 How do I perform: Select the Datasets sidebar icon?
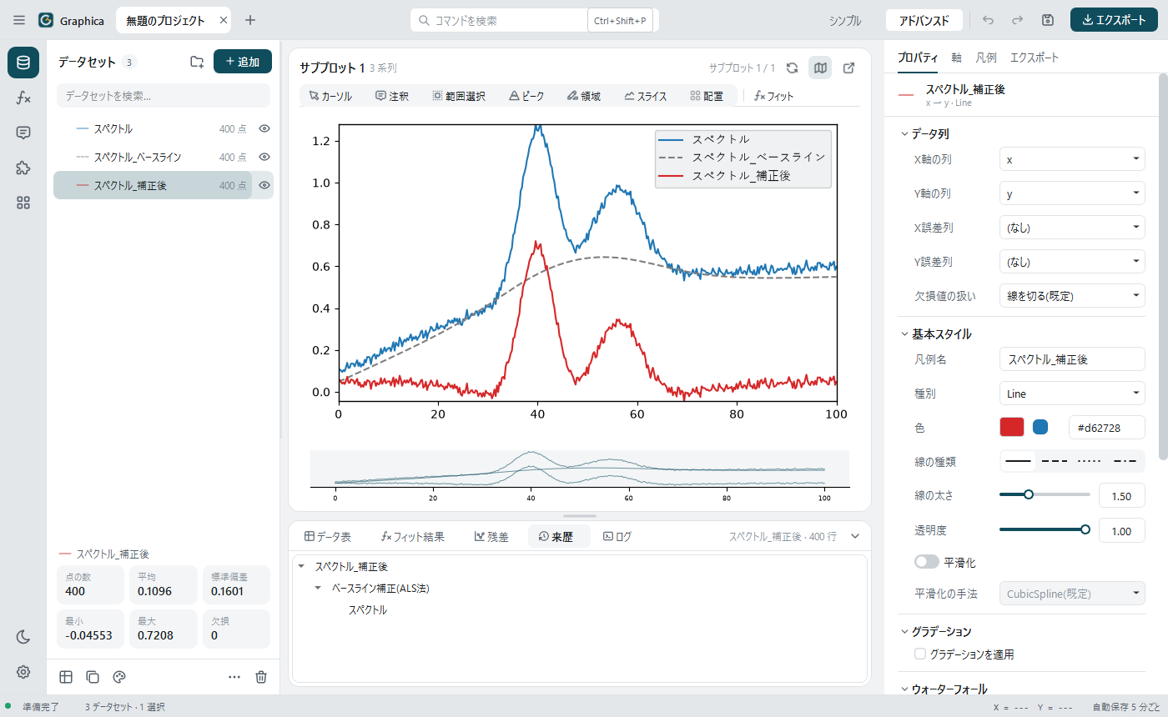(x=23, y=63)
